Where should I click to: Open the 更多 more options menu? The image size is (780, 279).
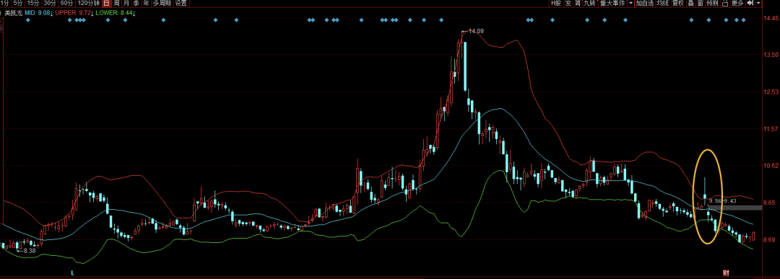[x=737, y=3]
